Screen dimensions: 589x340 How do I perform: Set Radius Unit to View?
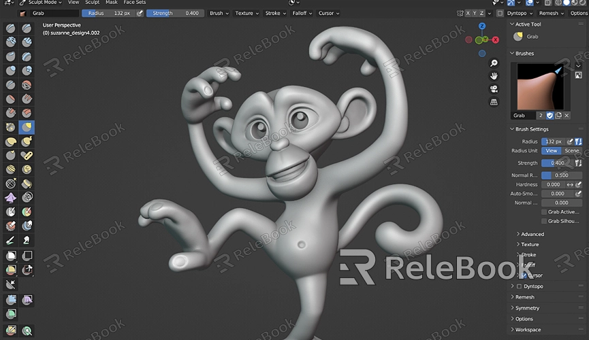tap(552, 150)
